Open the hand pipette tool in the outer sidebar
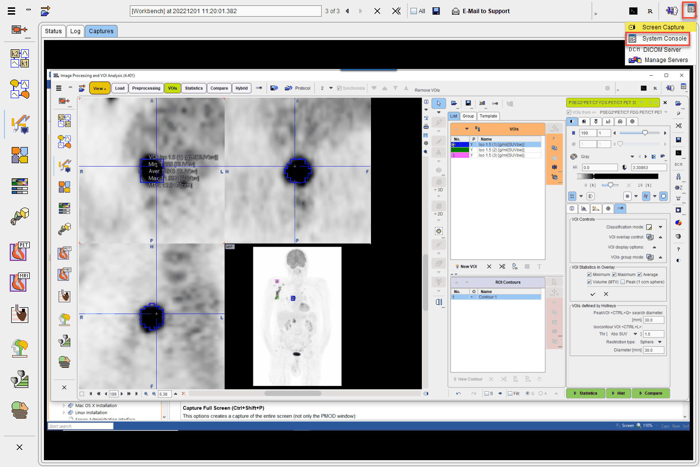This screenshot has height=467, width=700. pyautogui.click(x=20, y=314)
